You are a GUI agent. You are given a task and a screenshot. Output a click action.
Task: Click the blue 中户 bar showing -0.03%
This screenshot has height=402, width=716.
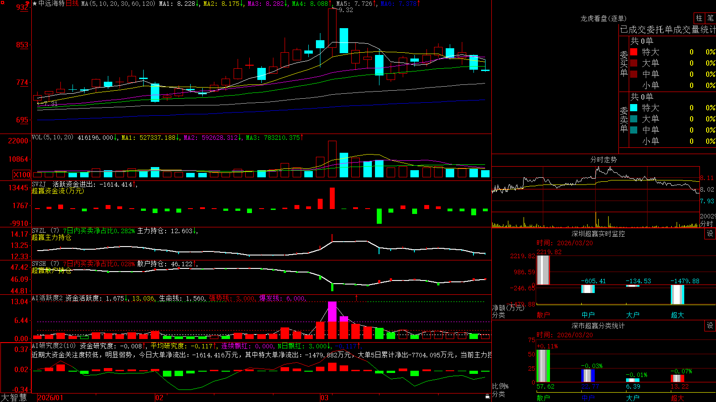pos(588,376)
